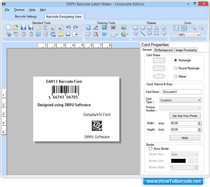The height and width of the screenshot is (187, 210).
Task: Click the Card Name input field
Action: coord(182,92)
